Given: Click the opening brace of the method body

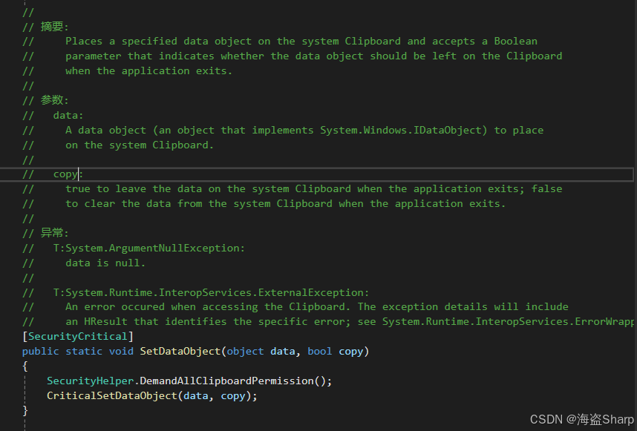Looking at the screenshot, I should [x=24, y=366].
